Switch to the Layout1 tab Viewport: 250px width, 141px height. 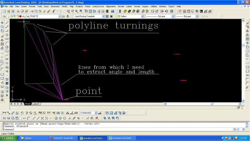pos(36,103)
